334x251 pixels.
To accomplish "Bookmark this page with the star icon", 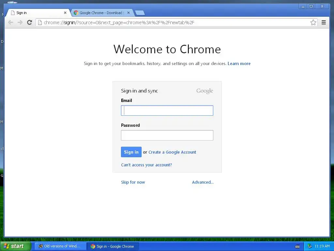I will (313, 23).
